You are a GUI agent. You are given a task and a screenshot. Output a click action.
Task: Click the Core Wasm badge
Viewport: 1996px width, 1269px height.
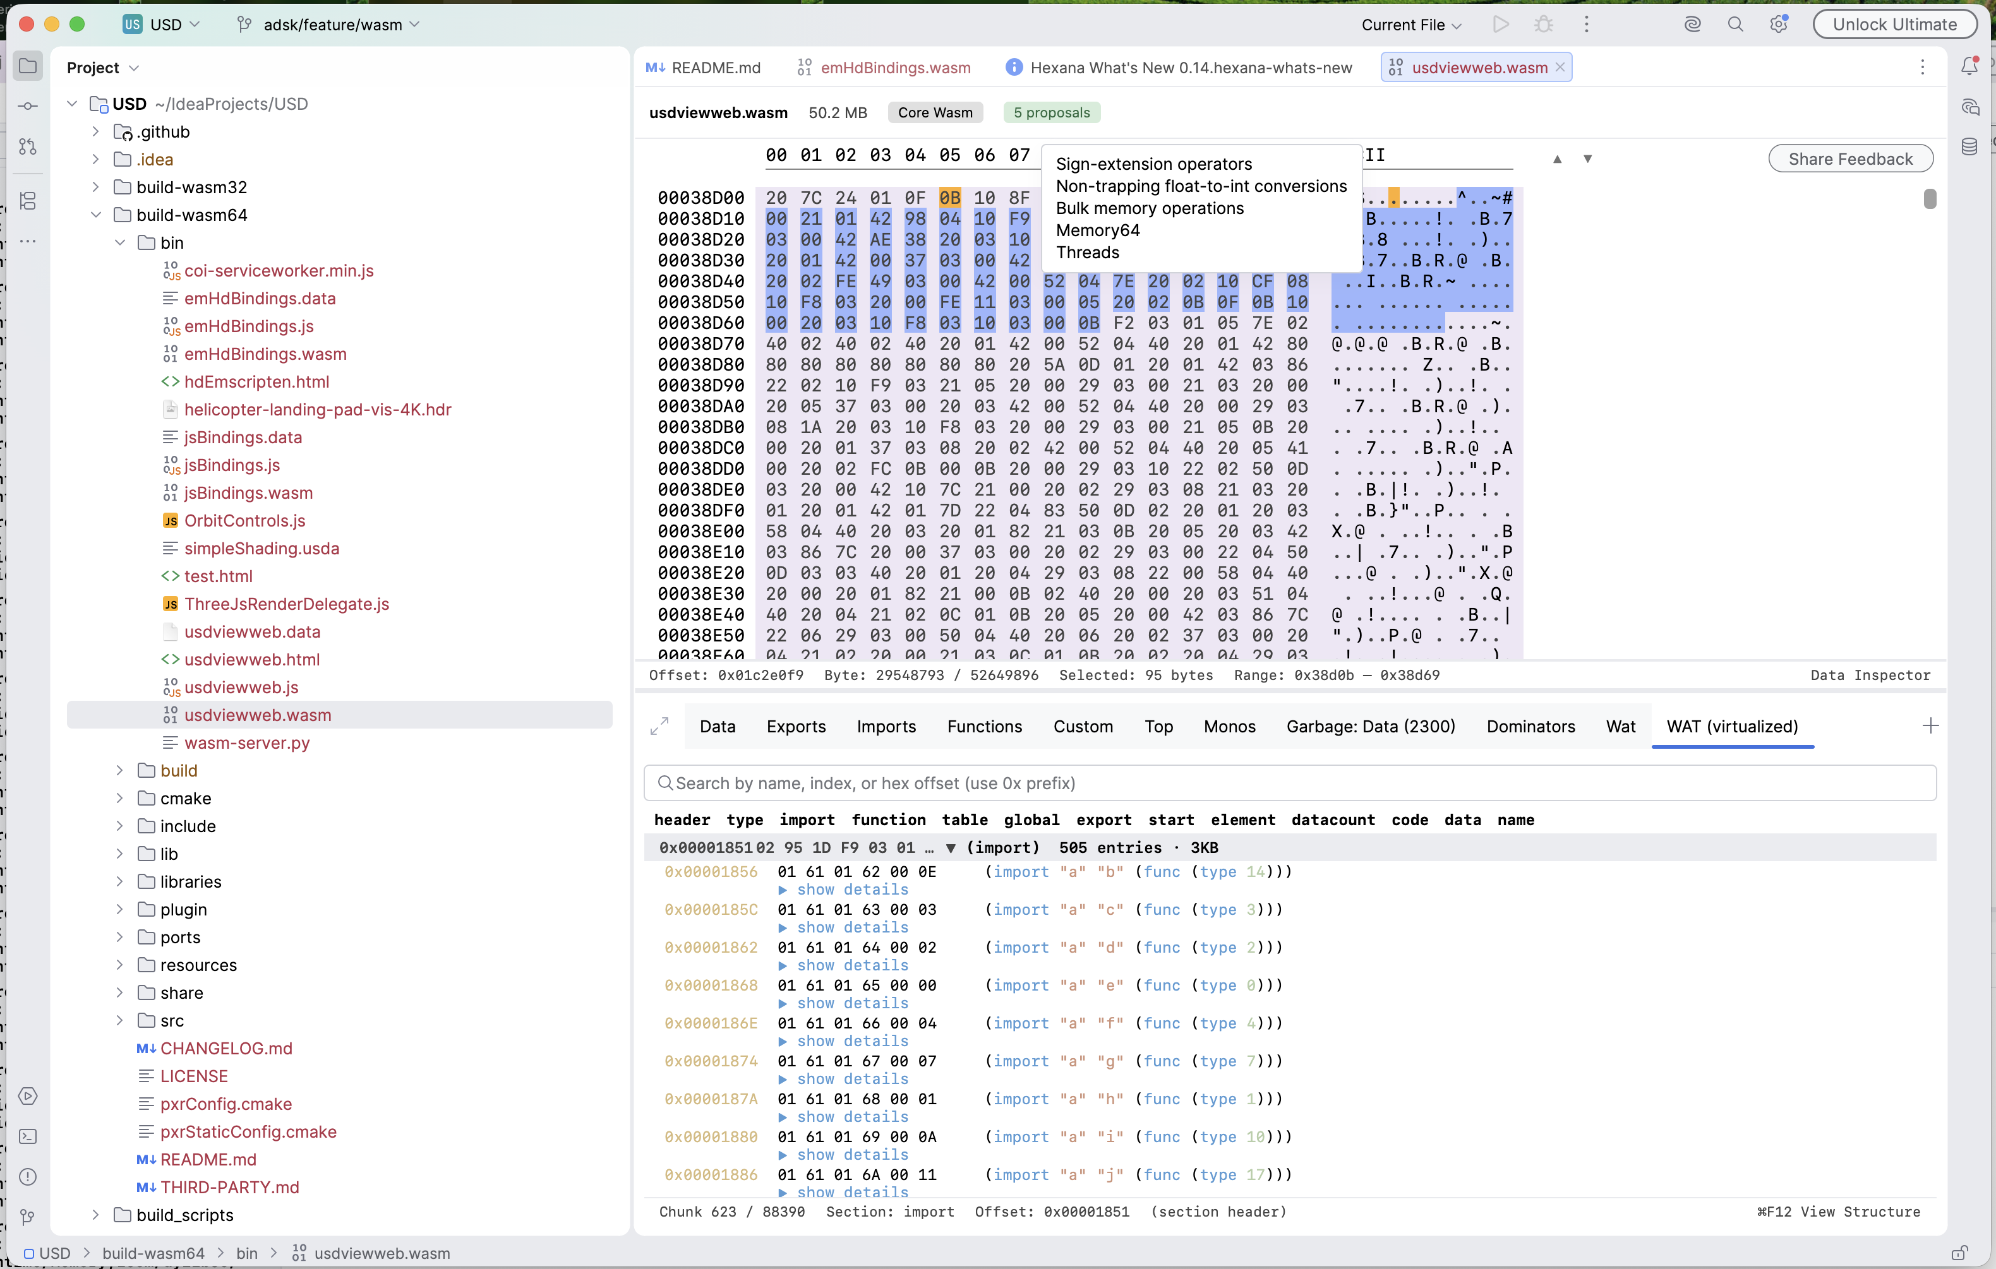935,112
